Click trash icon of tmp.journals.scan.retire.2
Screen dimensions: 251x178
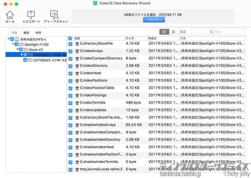(x=77, y=170)
